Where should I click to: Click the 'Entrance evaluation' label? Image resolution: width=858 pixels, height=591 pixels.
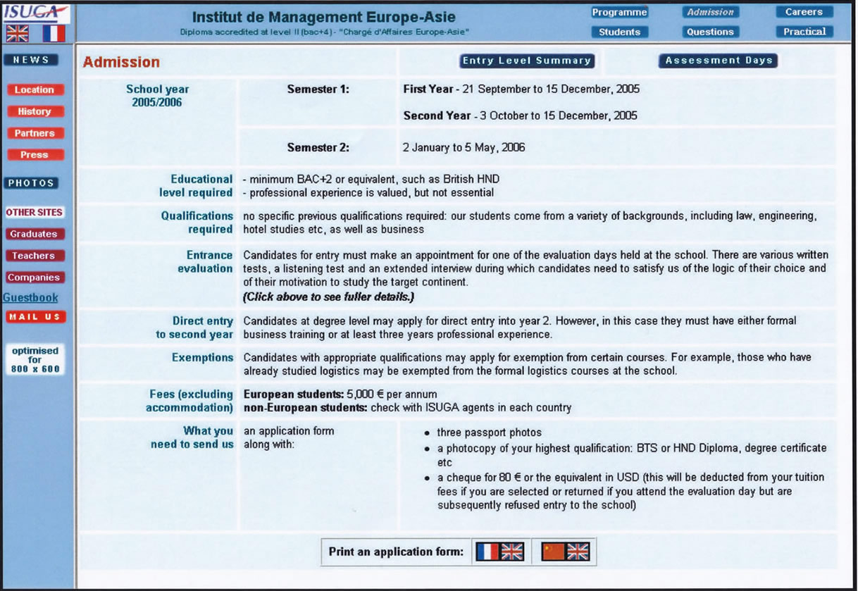pyautogui.click(x=205, y=262)
